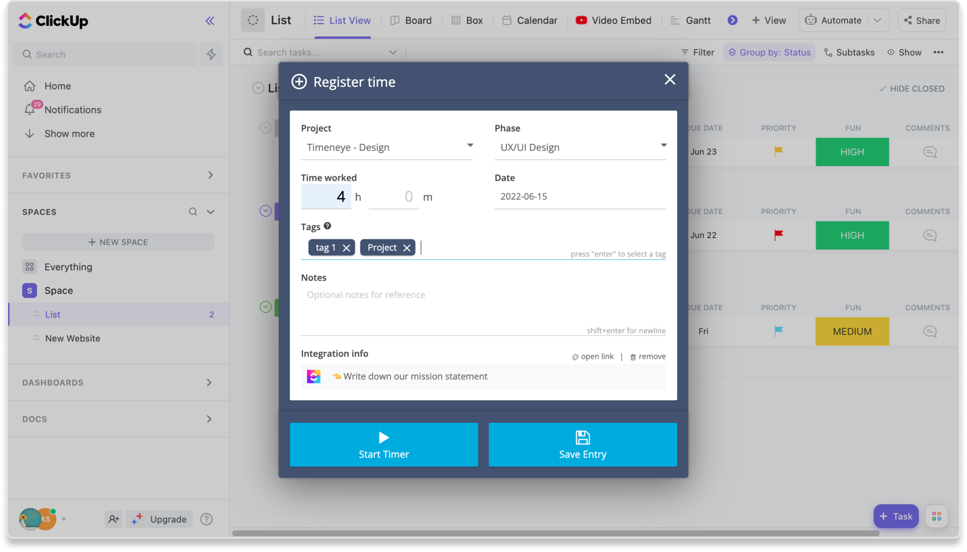Switch to Video Embed tab

(x=614, y=20)
